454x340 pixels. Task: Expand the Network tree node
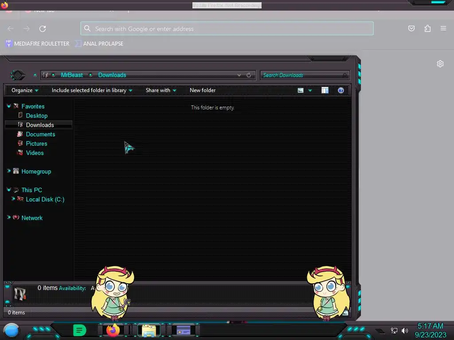(9, 217)
